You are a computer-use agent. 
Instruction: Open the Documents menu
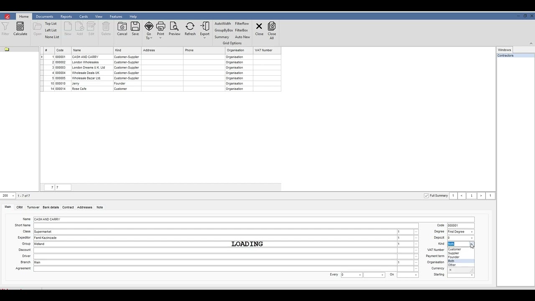click(x=44, y=17)
